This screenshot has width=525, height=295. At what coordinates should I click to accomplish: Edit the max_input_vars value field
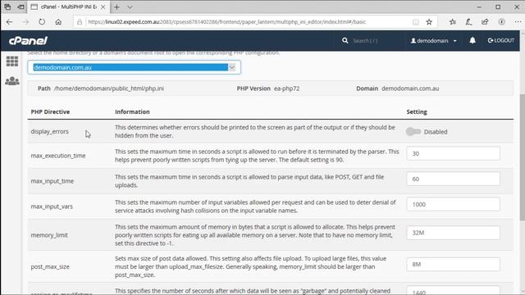(453, 204)
